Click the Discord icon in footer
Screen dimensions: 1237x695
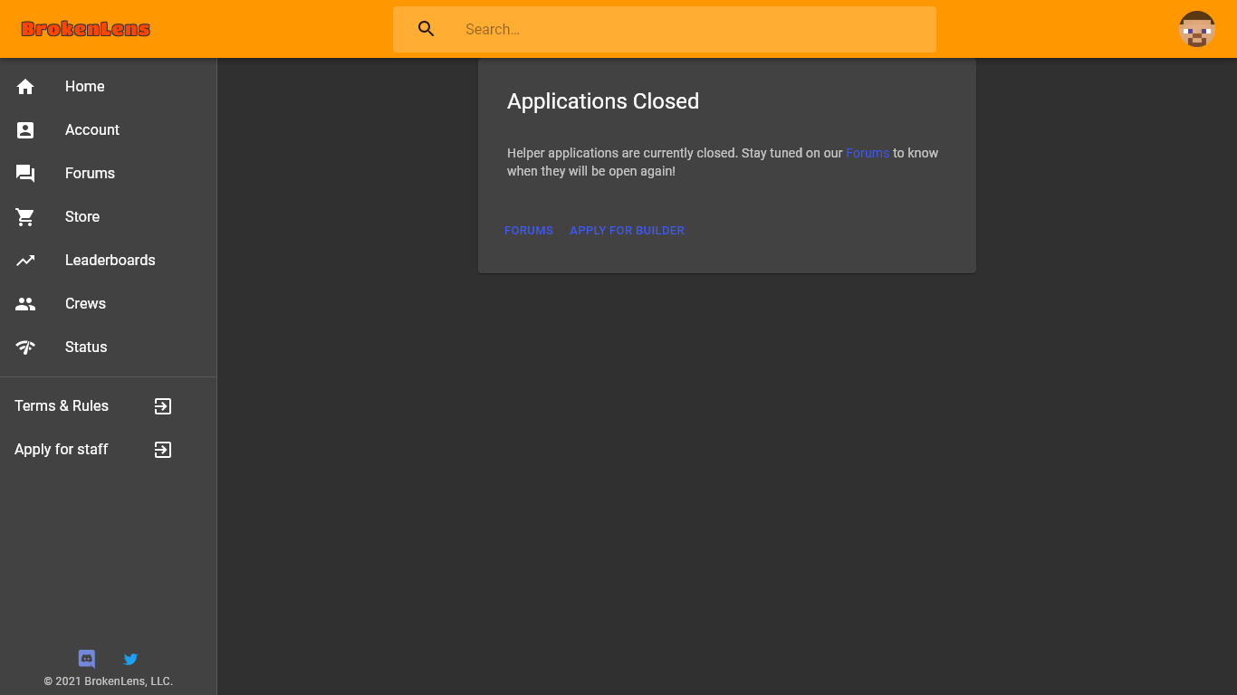point(87,659)
